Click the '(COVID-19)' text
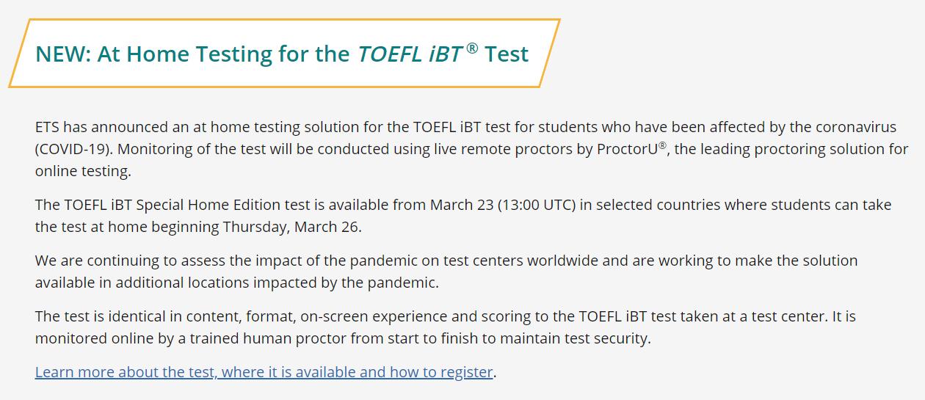Image resolution: width=925 pixels, height=400 pixels. [x=73, y=149]
